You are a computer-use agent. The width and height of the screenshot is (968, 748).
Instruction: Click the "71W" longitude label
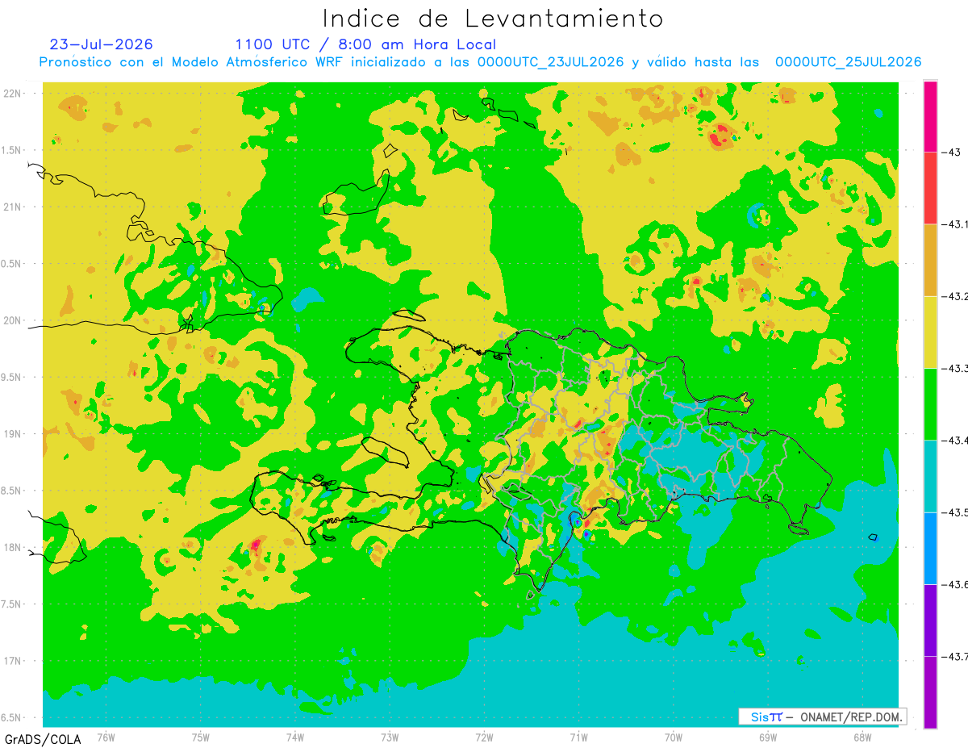pyautogui.click(x=578, y=737)
